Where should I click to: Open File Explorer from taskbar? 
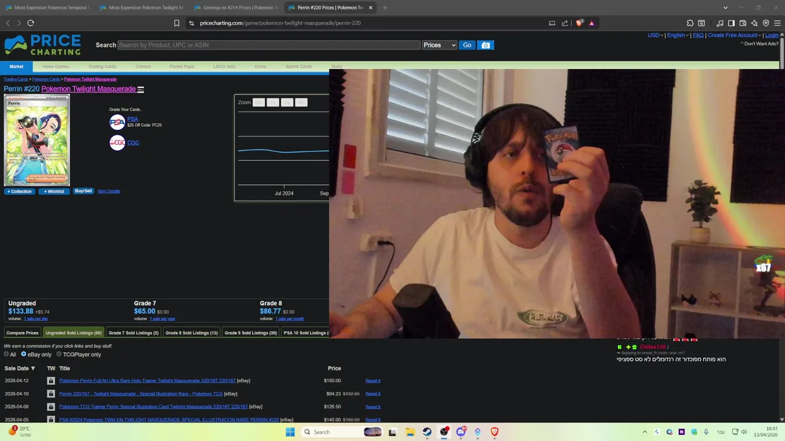(x=410, y=432)
